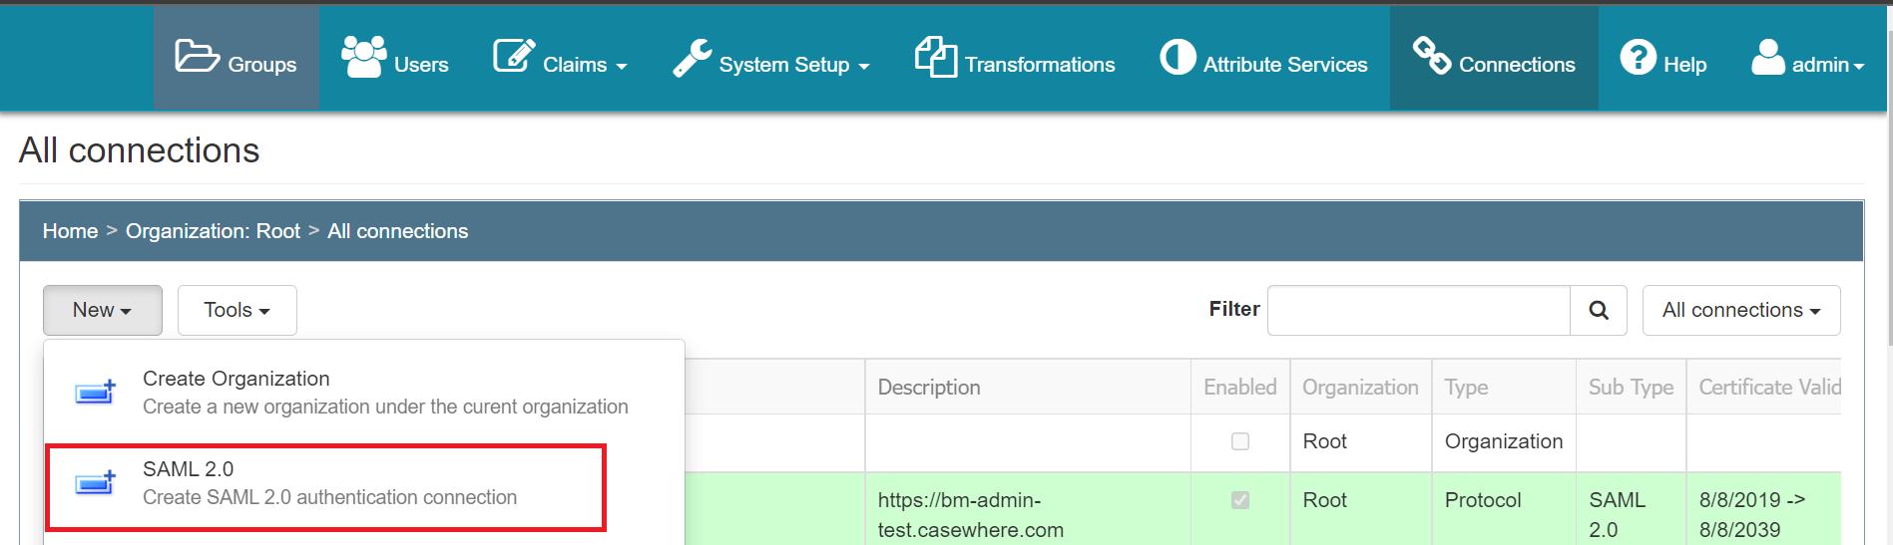Click the Filter text input field
This screenshot has width=1893, height=545.
(1419, 310)
